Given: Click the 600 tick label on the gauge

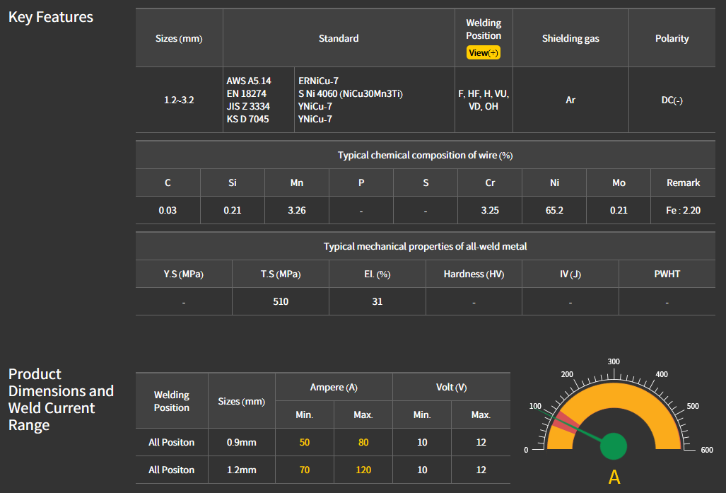Looking at the screenshot, I should pyautogui.click(x=706, y=450).
